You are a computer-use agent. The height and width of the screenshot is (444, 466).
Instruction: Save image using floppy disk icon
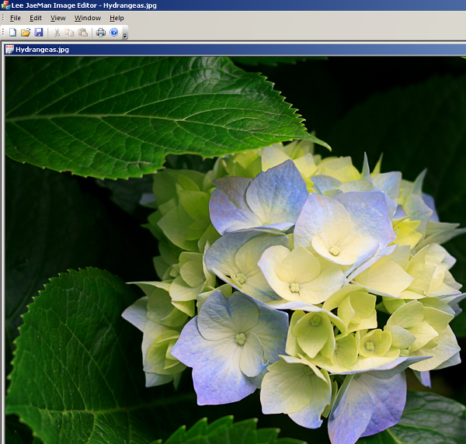tap(39, 33)
